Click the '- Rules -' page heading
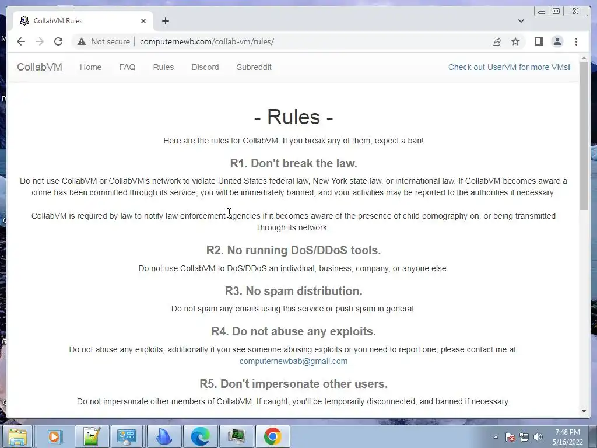597x448 pixels. tap(294, 117)
